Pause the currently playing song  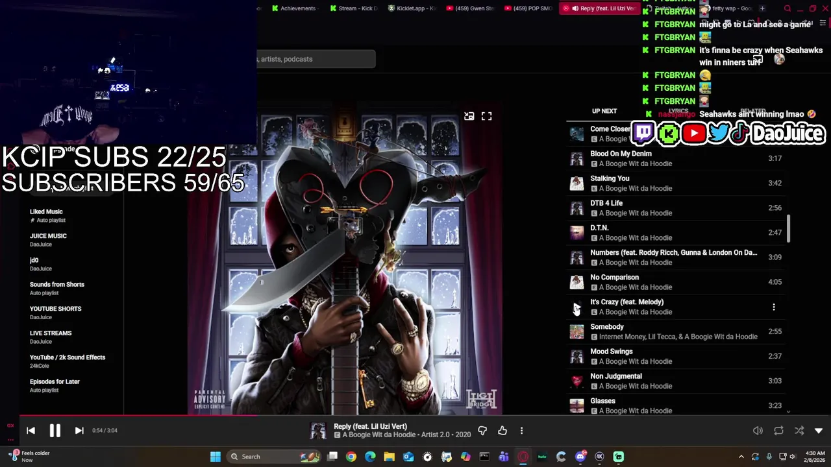pos(55,431)
